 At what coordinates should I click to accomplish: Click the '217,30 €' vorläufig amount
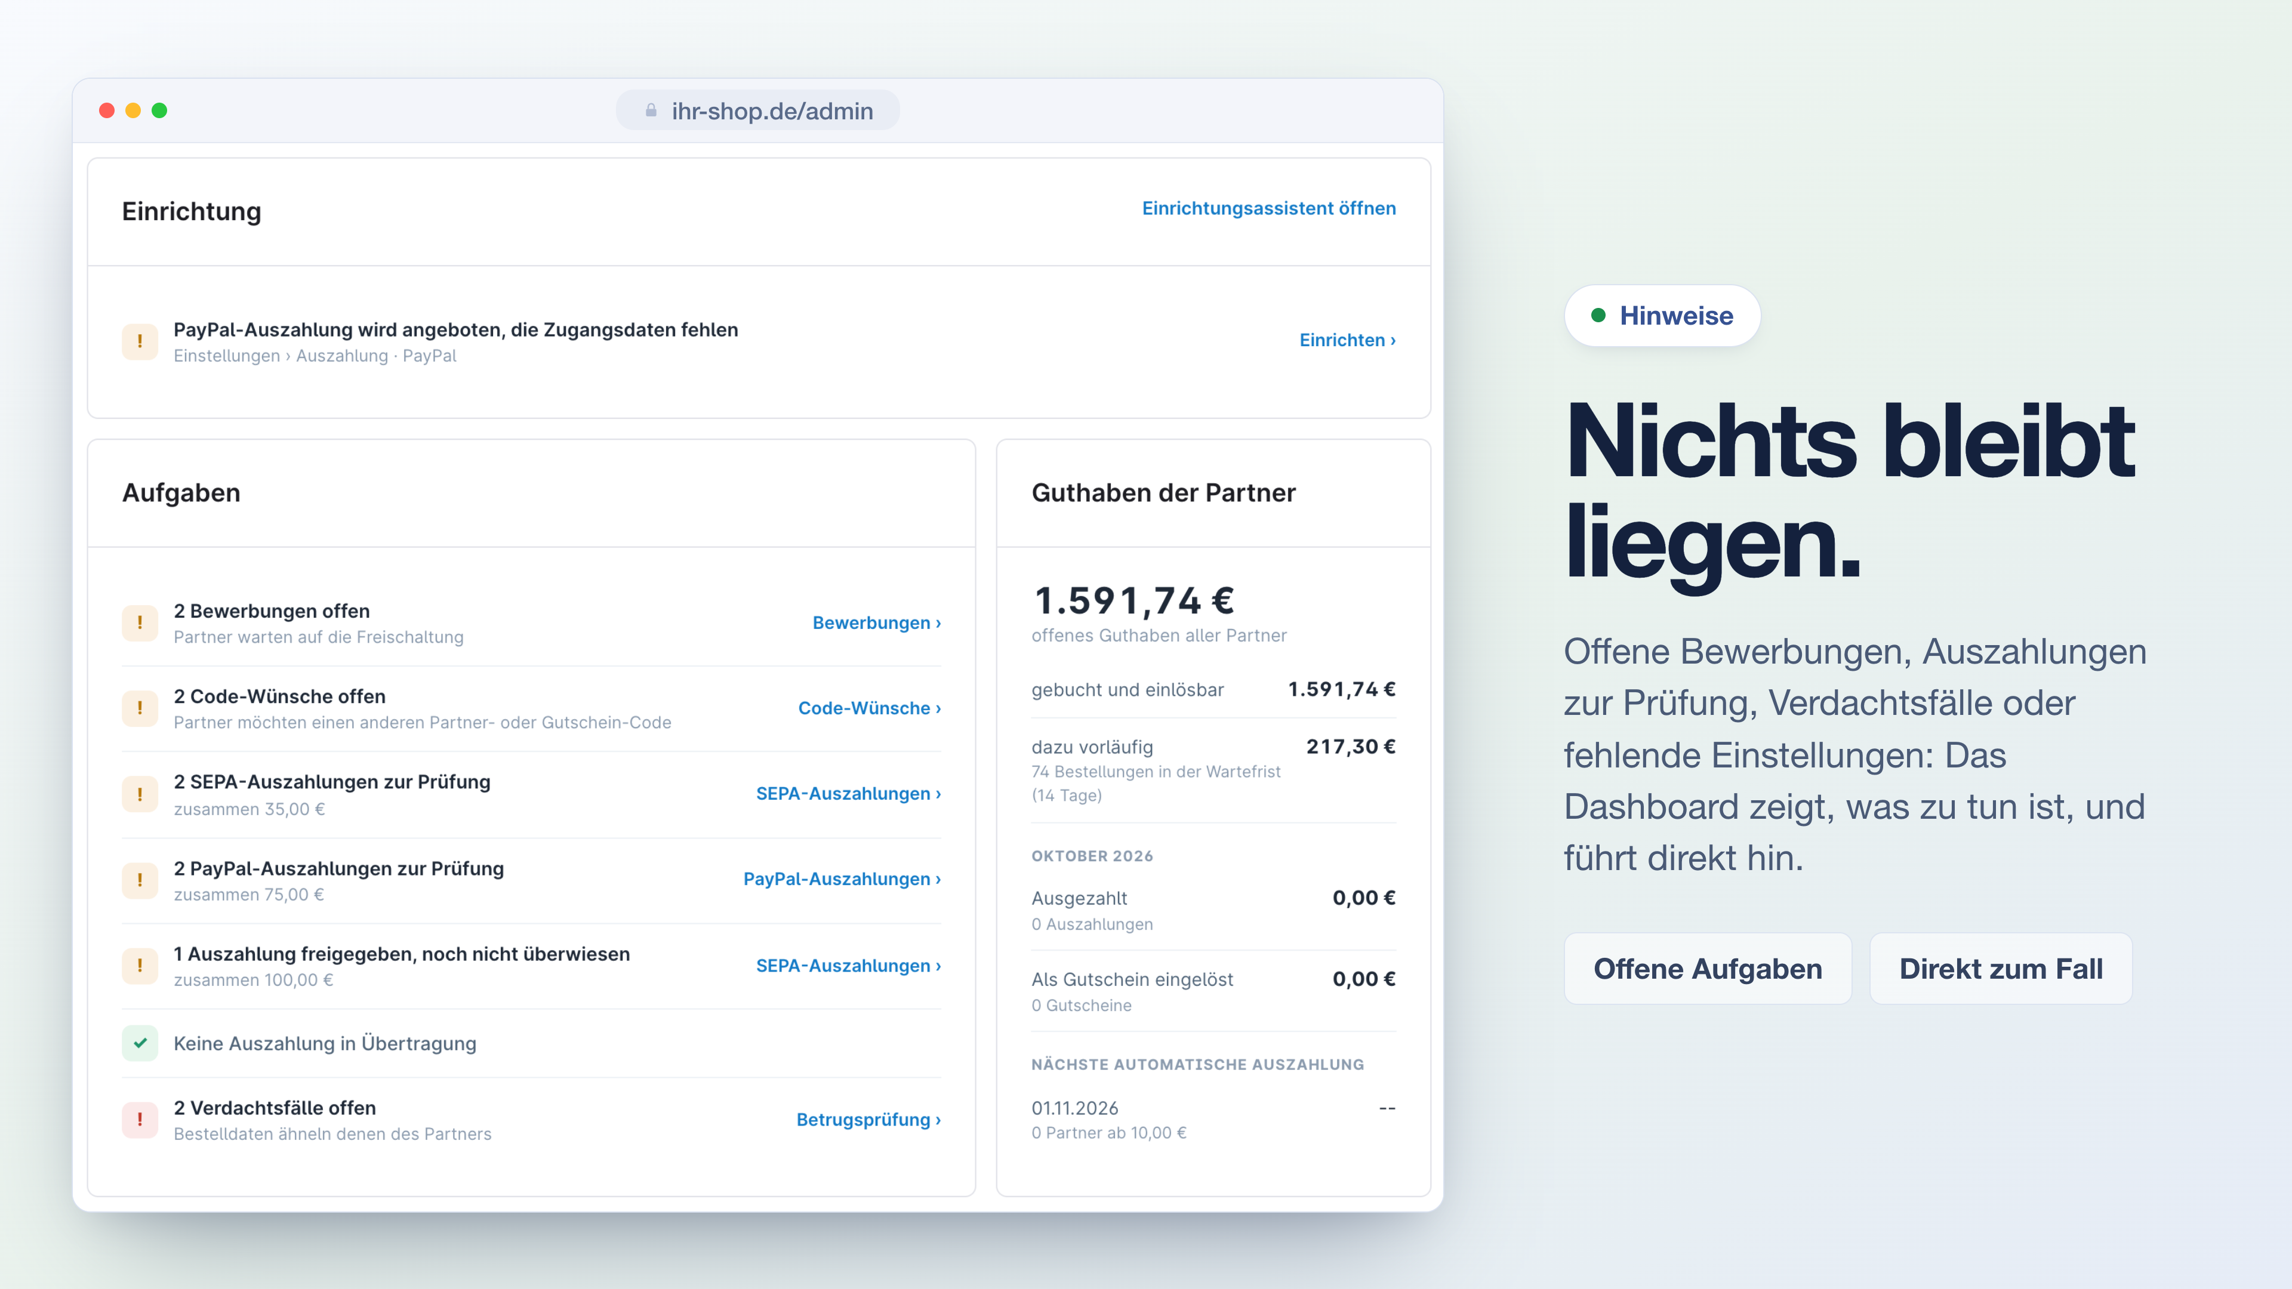[x=1351, y=747]
